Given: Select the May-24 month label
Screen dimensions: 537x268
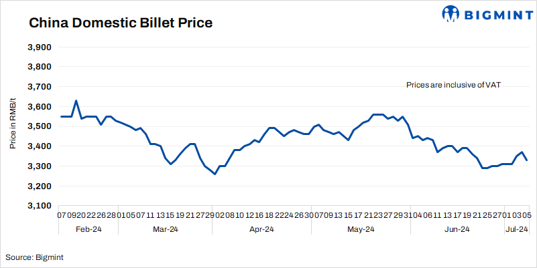Looking at the screenshot, I should click(x=361, y=229).
